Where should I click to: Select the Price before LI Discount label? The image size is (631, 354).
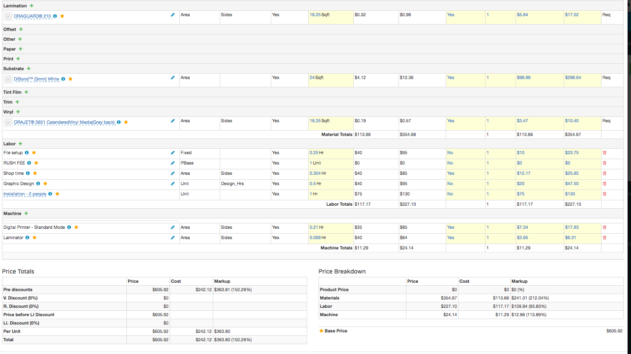(29, 315)
